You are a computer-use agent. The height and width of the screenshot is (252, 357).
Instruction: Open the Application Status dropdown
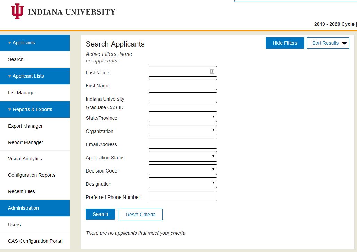tap(183, 156)
